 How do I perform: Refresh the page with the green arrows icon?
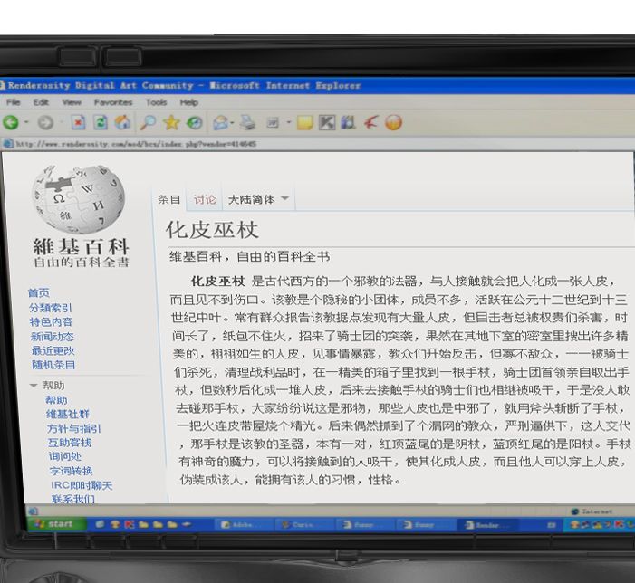tap(101, 122)
